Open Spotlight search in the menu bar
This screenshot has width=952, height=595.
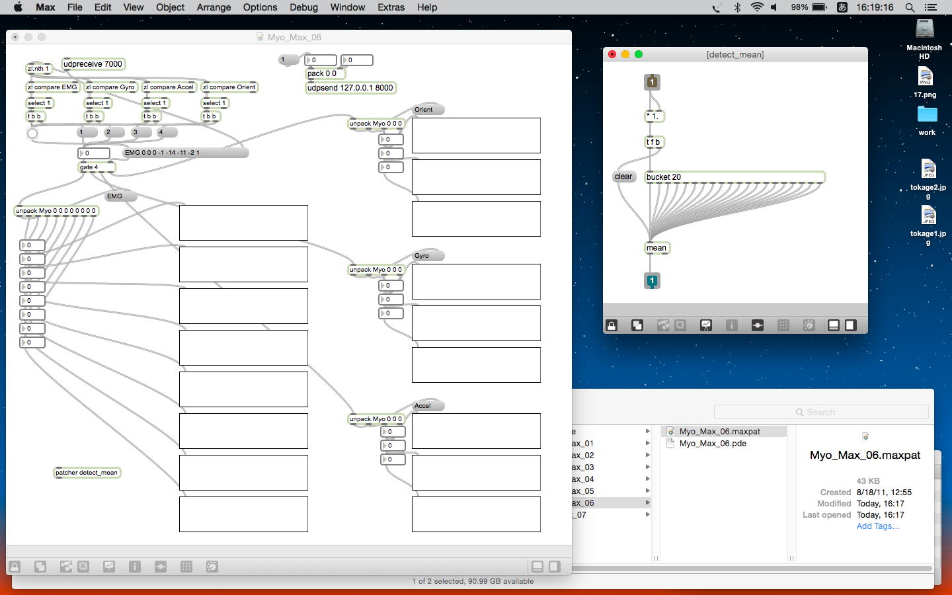tap(910, 7)
